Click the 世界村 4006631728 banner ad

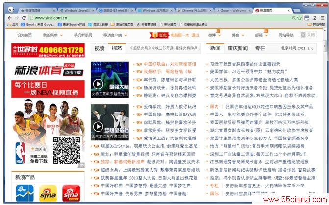(x=48, y=50)
